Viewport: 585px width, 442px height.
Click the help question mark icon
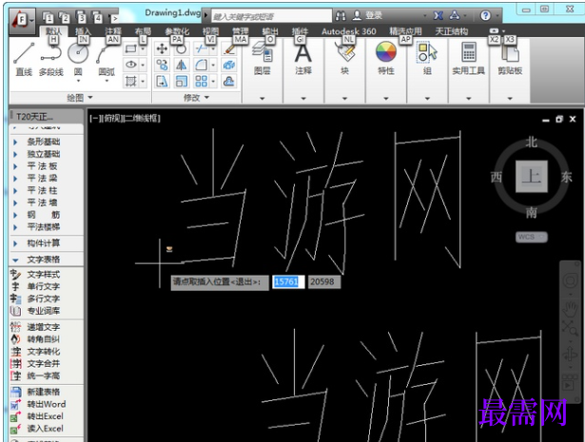click(485, 15)
